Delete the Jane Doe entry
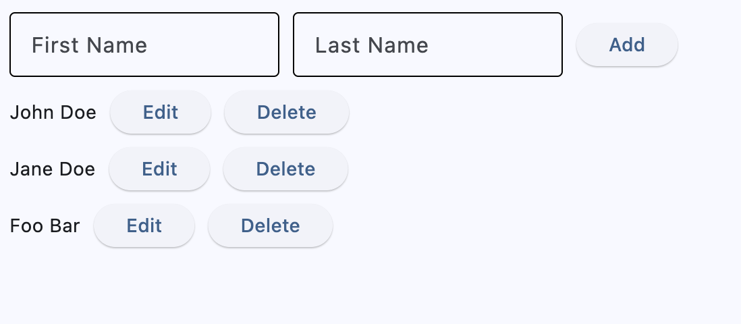Viewport: 741px width, 324px height. pyautogui.click(x=285, y=169)
